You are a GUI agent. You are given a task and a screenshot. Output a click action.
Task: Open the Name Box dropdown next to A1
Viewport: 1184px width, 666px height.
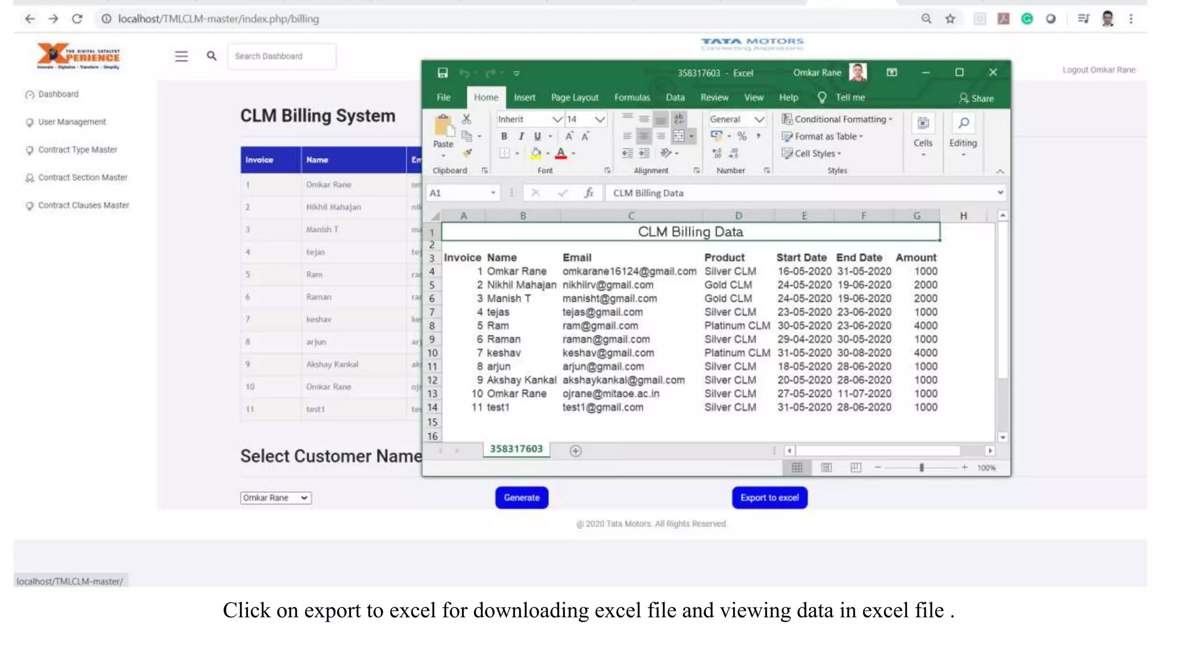(x=493, y=193)
